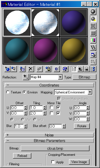Toggle the Backlight icon
The image size is (100, 168).
click(93, 19)
